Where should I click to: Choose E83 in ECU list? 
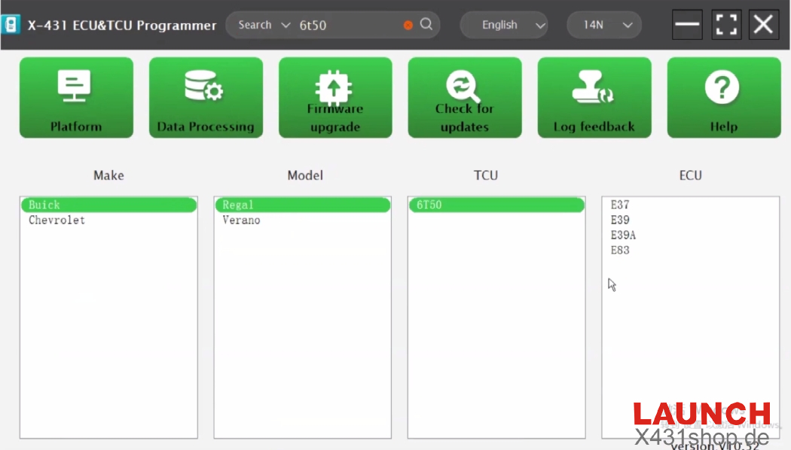click(620, 250)
